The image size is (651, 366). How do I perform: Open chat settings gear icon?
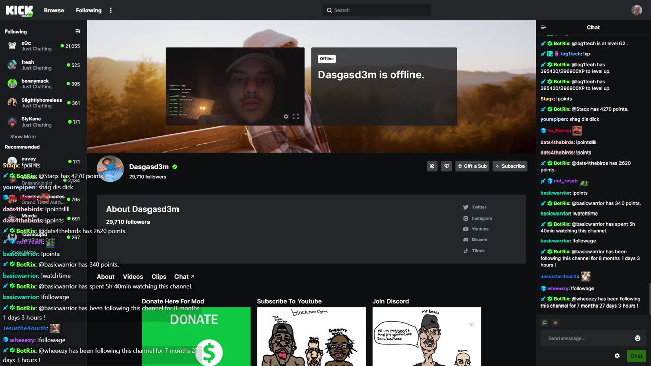(x=617, y=356)
